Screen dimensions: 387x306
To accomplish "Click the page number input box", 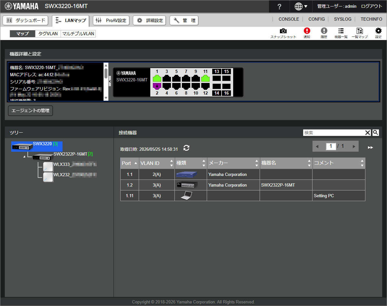I will click(x=331, y=146).
